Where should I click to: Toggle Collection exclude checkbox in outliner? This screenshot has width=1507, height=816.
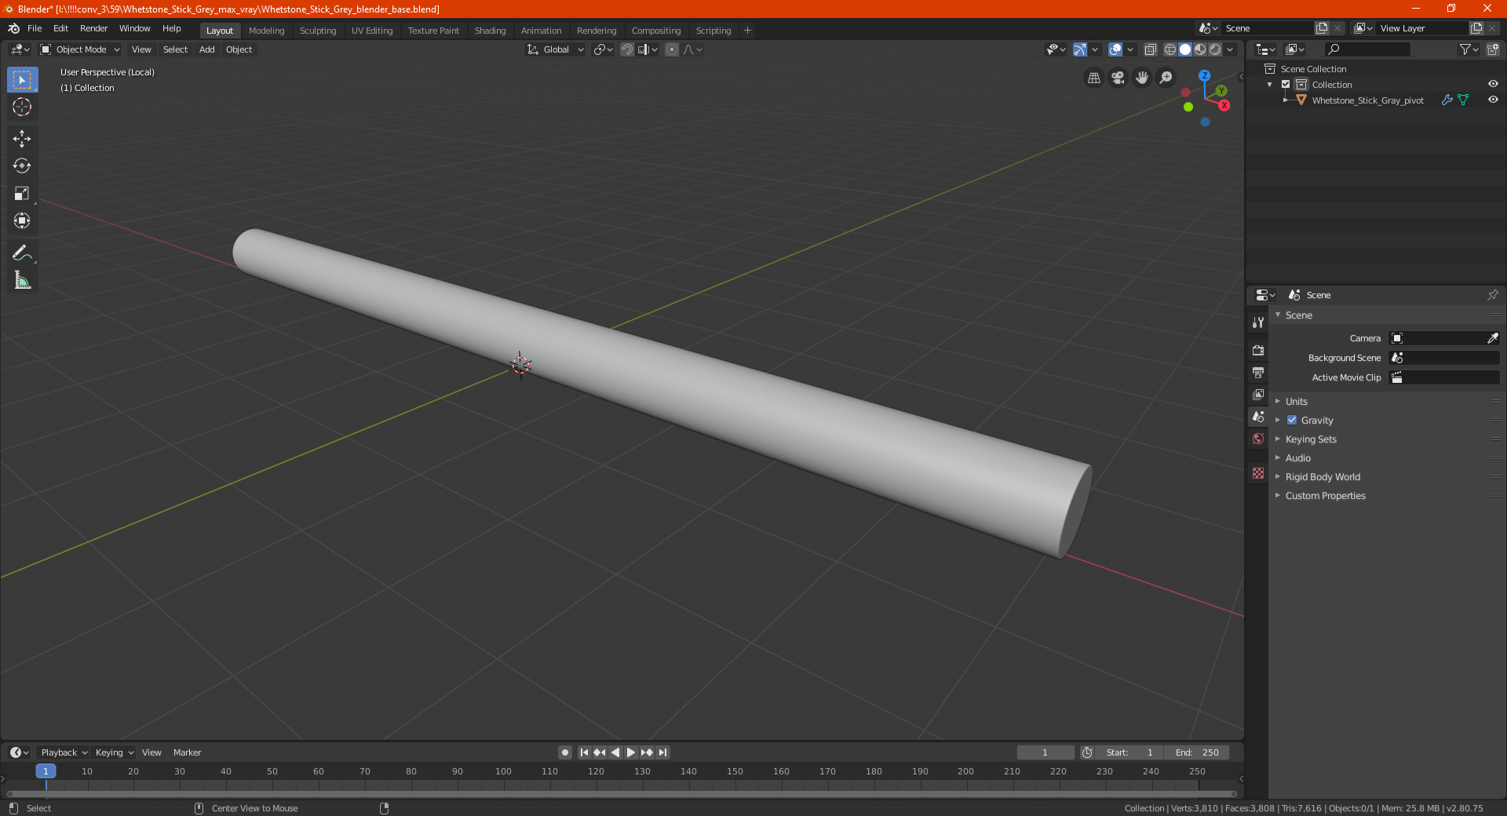(x=1286, y=85)
